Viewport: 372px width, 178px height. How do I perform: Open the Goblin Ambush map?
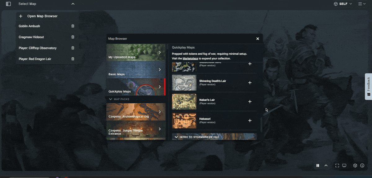coord(29,26)
